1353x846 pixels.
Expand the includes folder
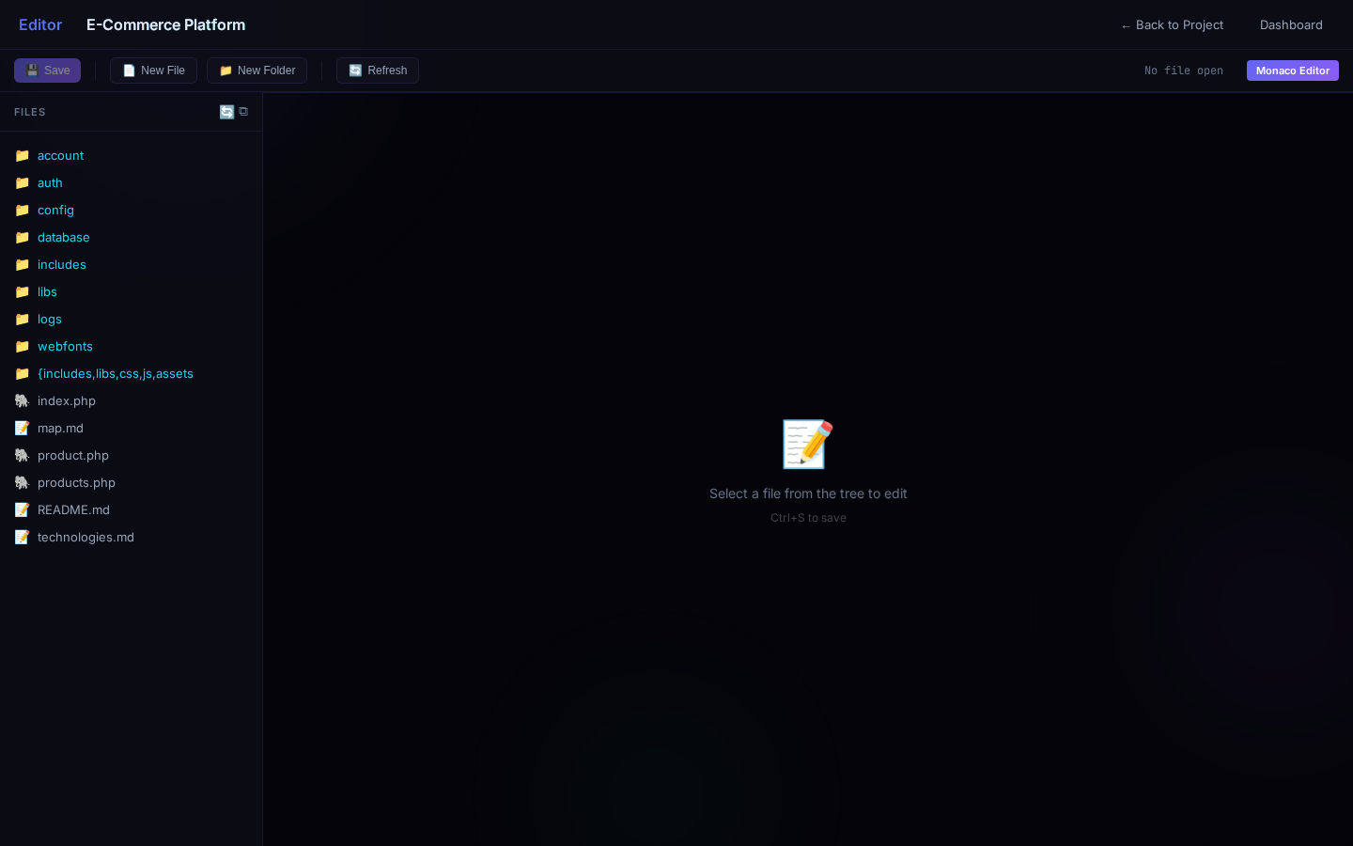(x=62, y=264)
